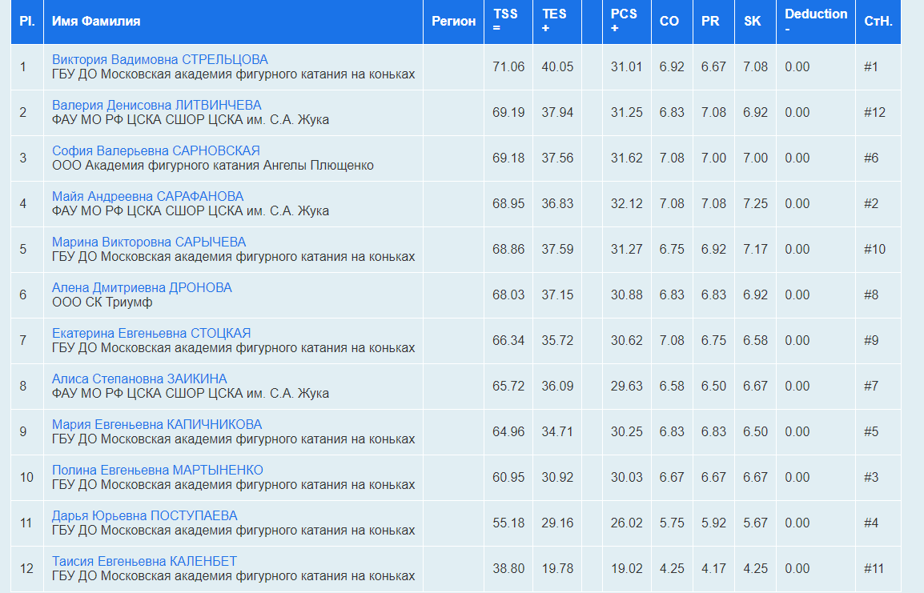Screen dimensions: 924x593
Task: Select Дарья Юрьевна ПОСТУПАЕВА link
Action: pos(144,516)
